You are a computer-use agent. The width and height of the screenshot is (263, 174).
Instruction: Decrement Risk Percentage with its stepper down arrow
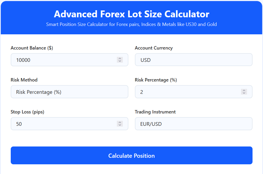tap(244, 93)
